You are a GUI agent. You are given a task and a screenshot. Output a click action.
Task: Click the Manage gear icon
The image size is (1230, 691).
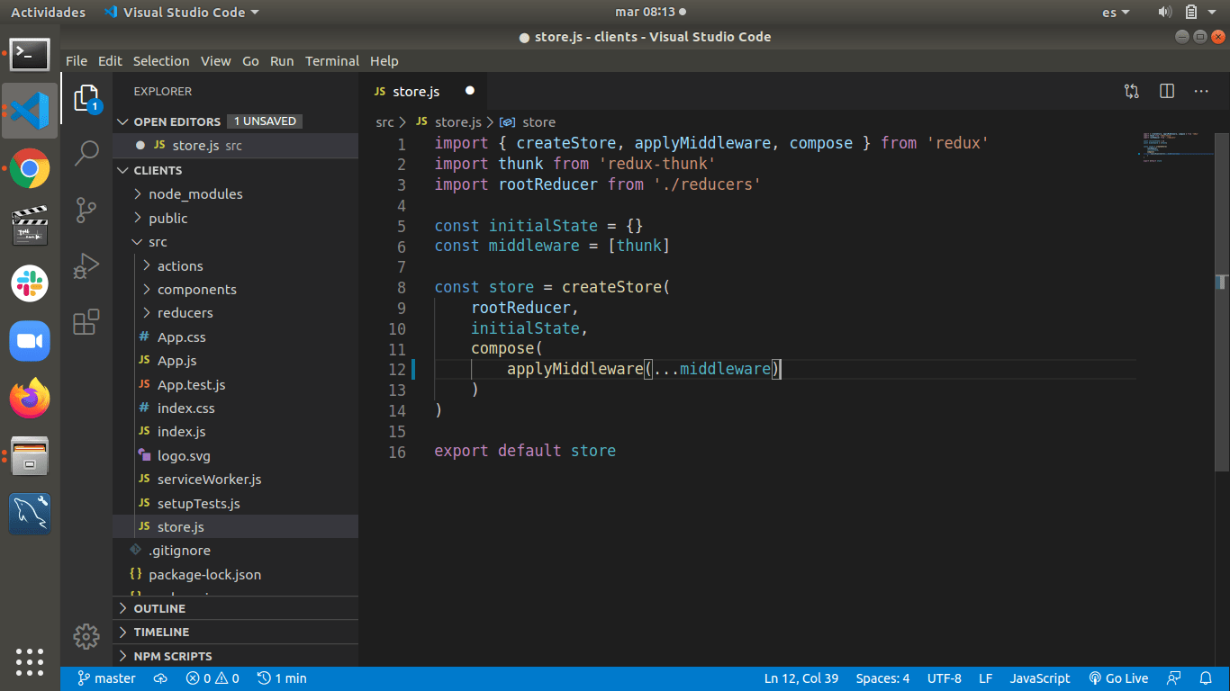click(86, 637)
